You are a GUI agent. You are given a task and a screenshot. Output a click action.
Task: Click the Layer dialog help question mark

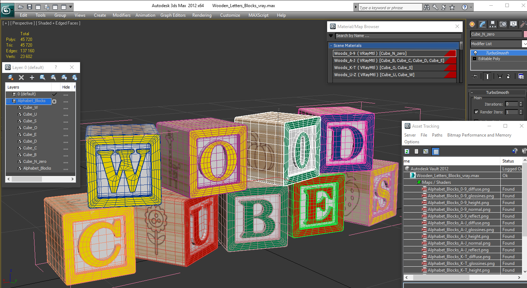pos(56,67)
